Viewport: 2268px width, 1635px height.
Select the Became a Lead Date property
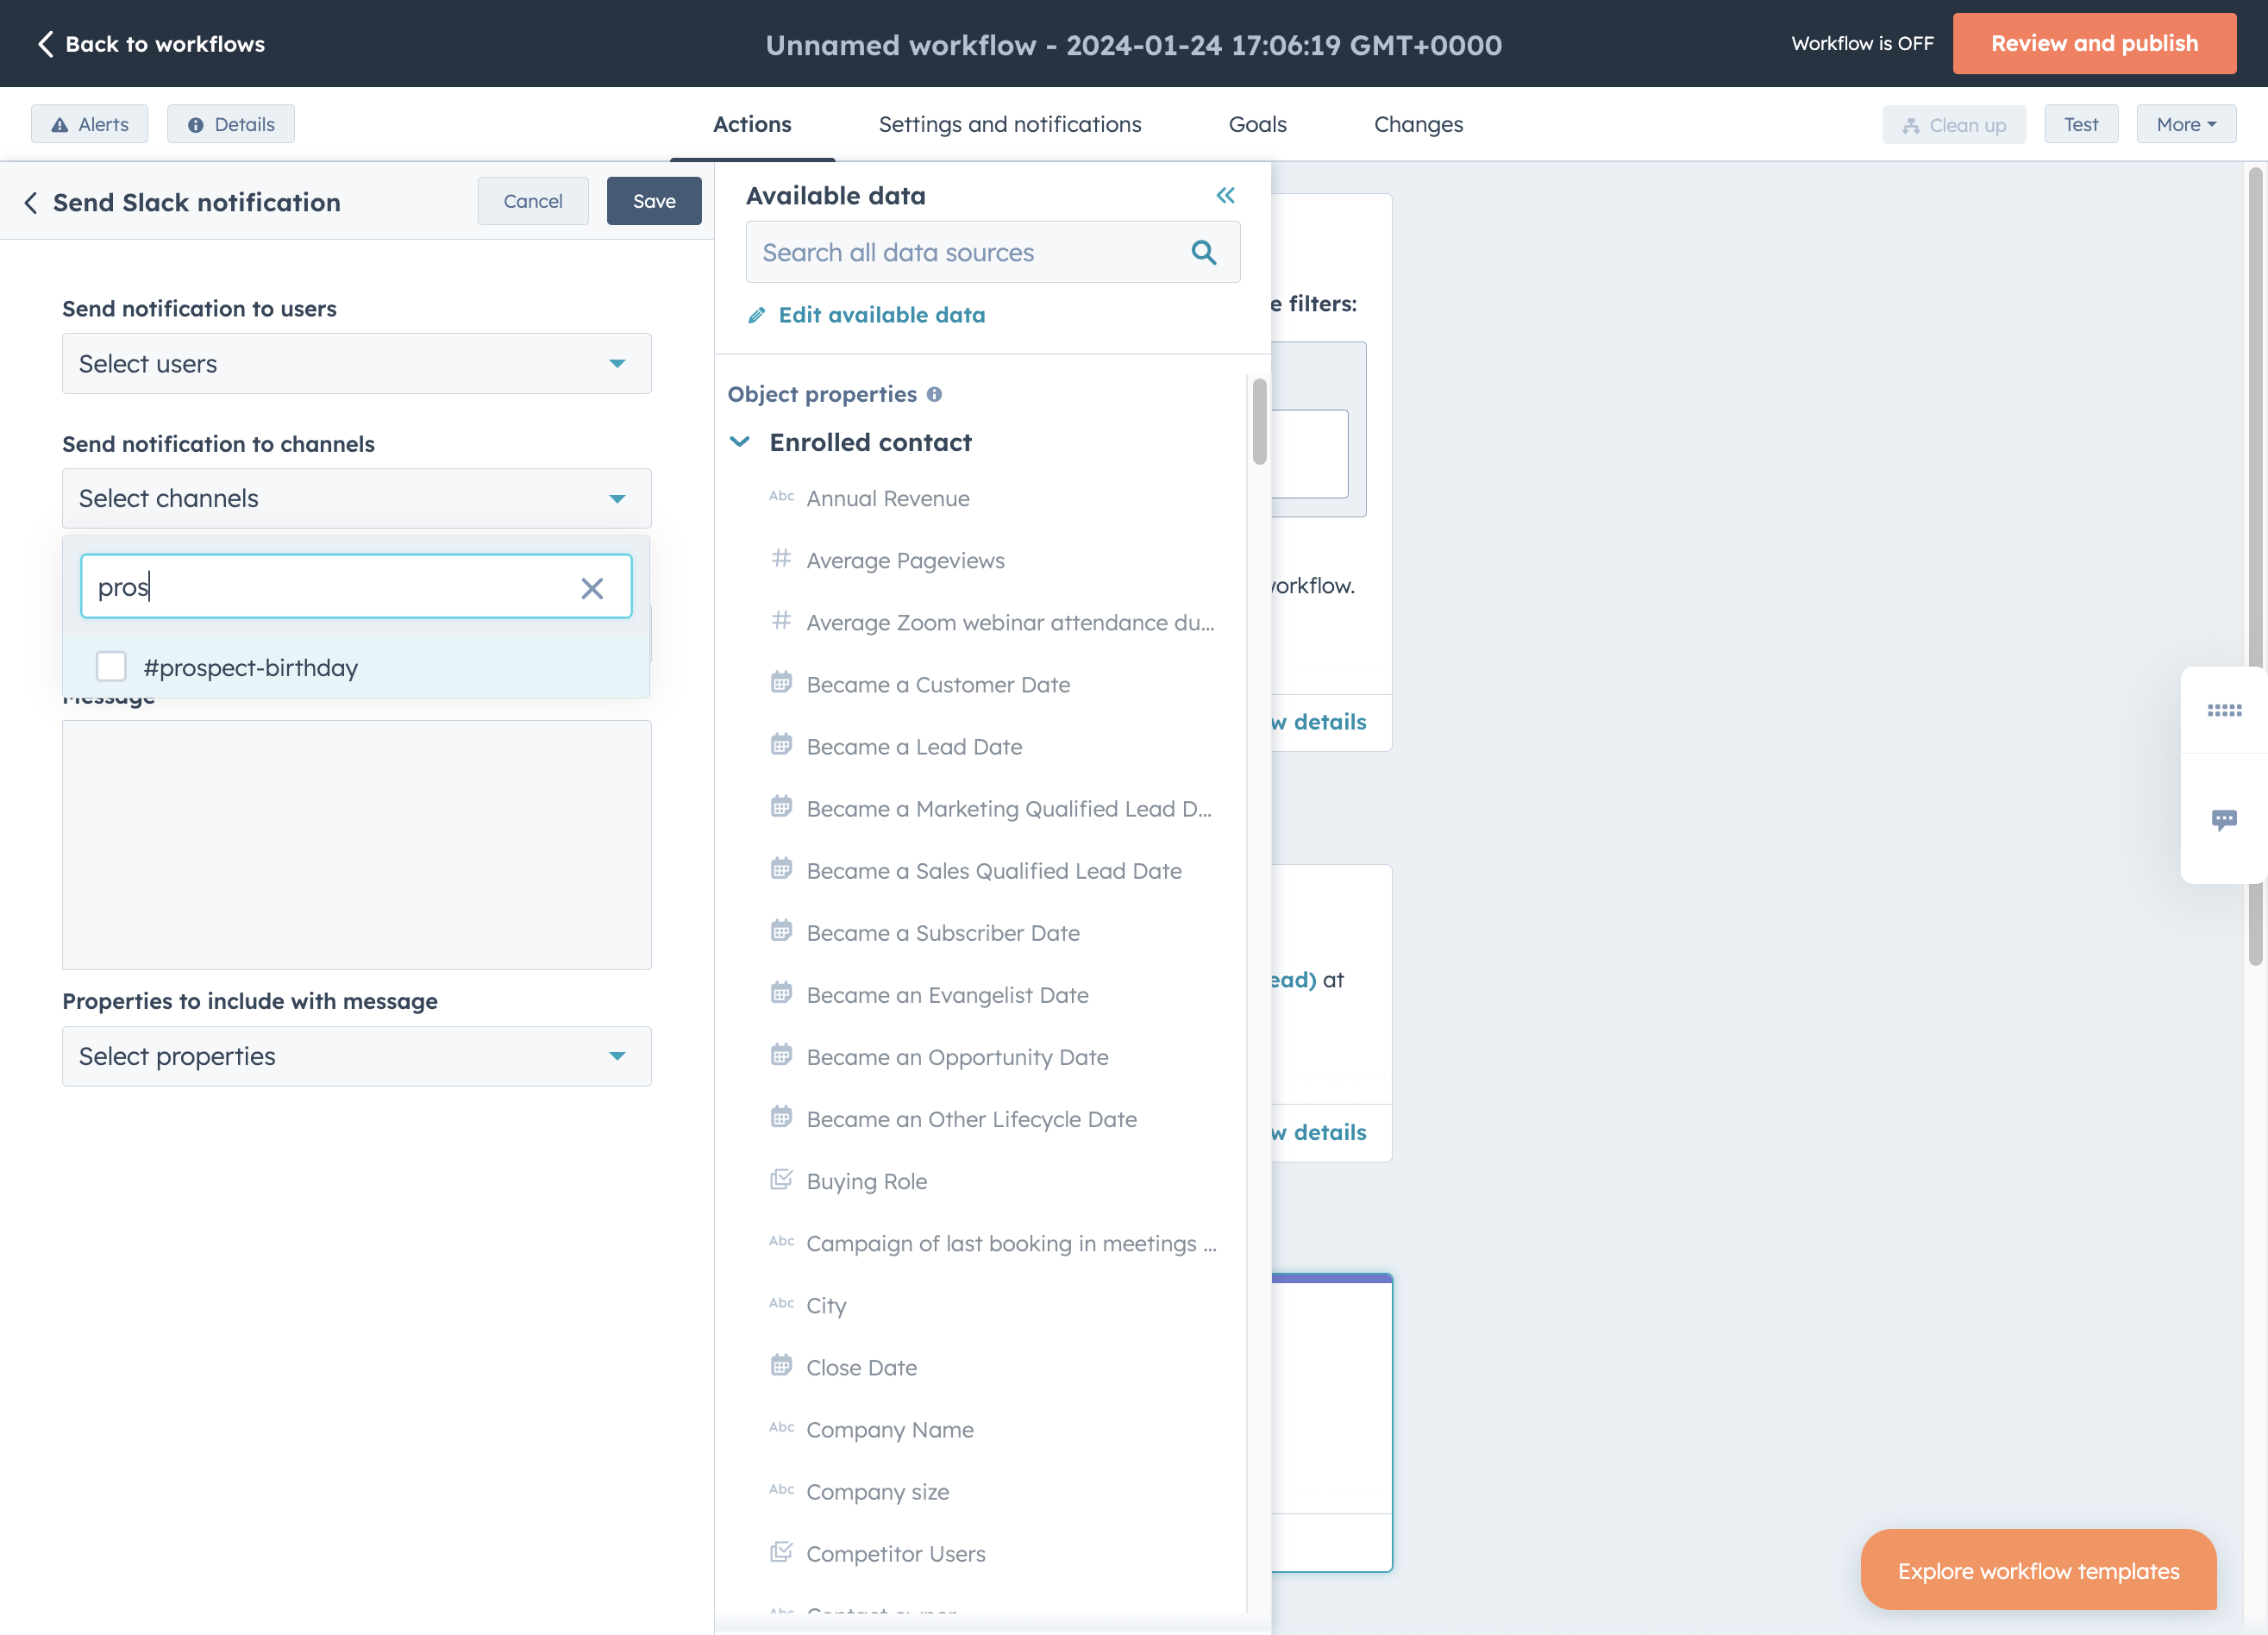(x=914, y=747)
